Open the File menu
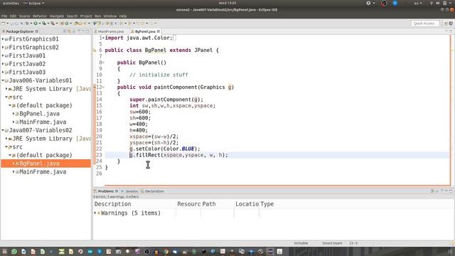 tap(4, 16)
